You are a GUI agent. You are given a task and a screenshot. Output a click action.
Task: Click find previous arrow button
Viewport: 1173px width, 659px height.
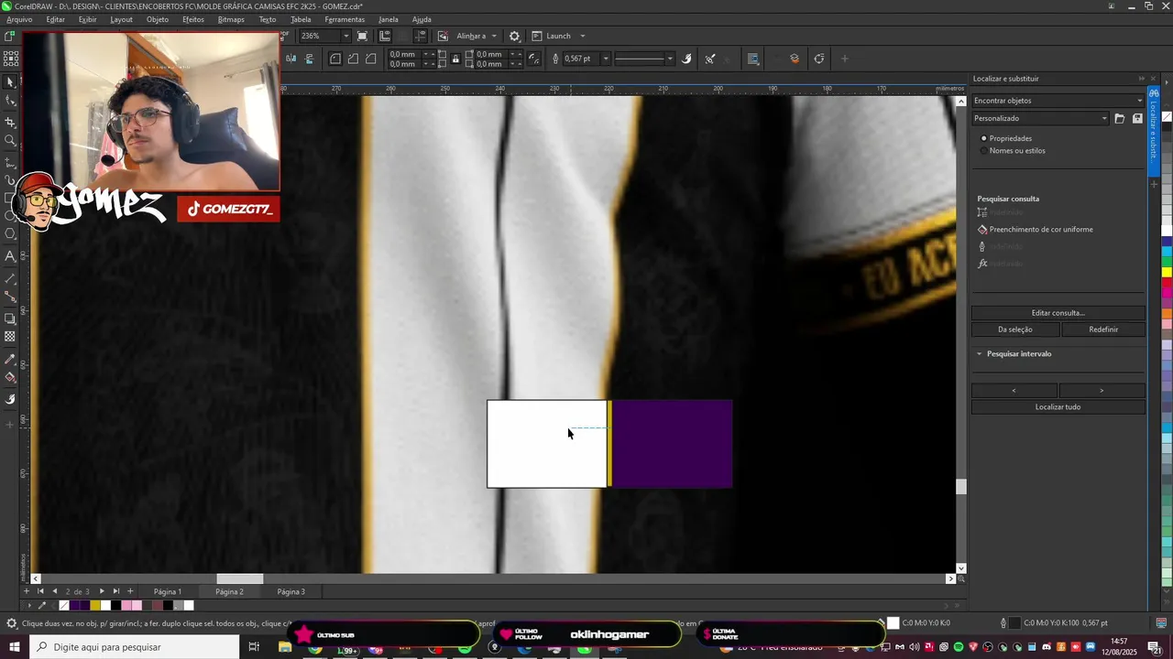point(1014,391)
